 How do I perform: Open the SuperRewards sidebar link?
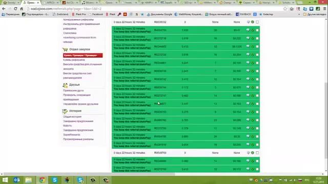pyautogui.click(x=72, y=134)
